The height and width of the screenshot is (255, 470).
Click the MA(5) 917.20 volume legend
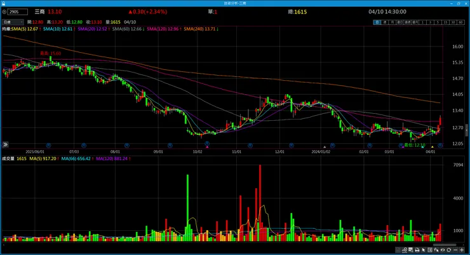[43, 159]
